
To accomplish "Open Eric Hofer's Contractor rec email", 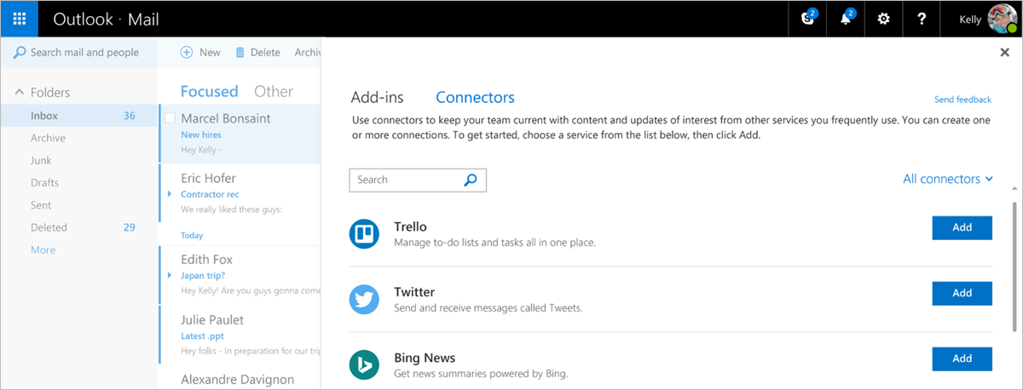I will (240, 193).
